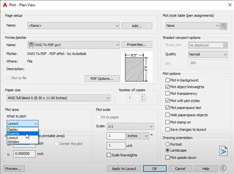Toggle Scale lineweights checkbox
234x174 pixels.
click(x=109, y=155)
